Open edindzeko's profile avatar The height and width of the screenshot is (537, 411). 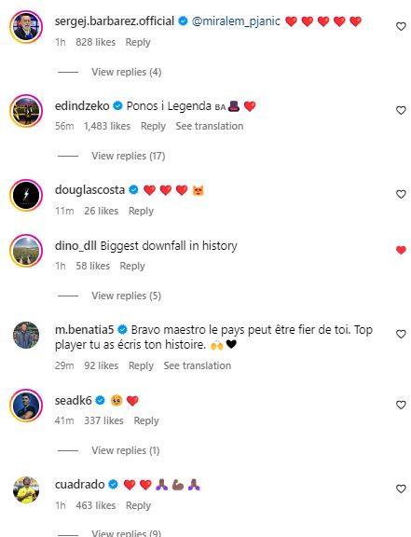(x=26, y=111)
